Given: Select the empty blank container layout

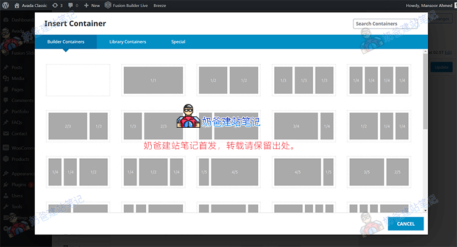Looking at the screenshot, I should coord(78,80).
